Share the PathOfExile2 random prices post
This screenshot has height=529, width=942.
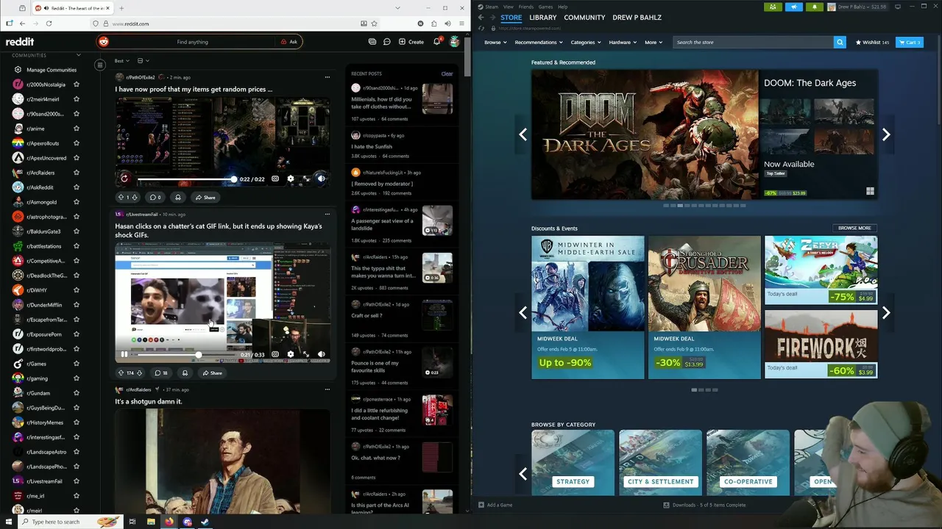click(x=205, y=197)
